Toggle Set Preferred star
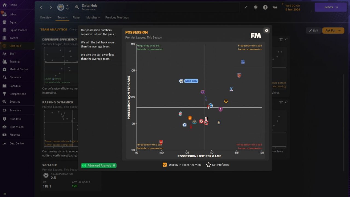The height and width of the screenshot is (197, 350). pos(208,165)
